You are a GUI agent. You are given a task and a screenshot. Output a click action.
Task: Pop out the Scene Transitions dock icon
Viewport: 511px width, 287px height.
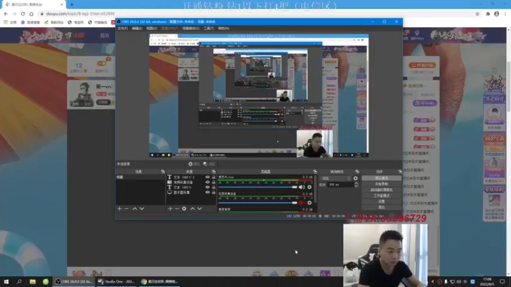[x=357, y=172]
